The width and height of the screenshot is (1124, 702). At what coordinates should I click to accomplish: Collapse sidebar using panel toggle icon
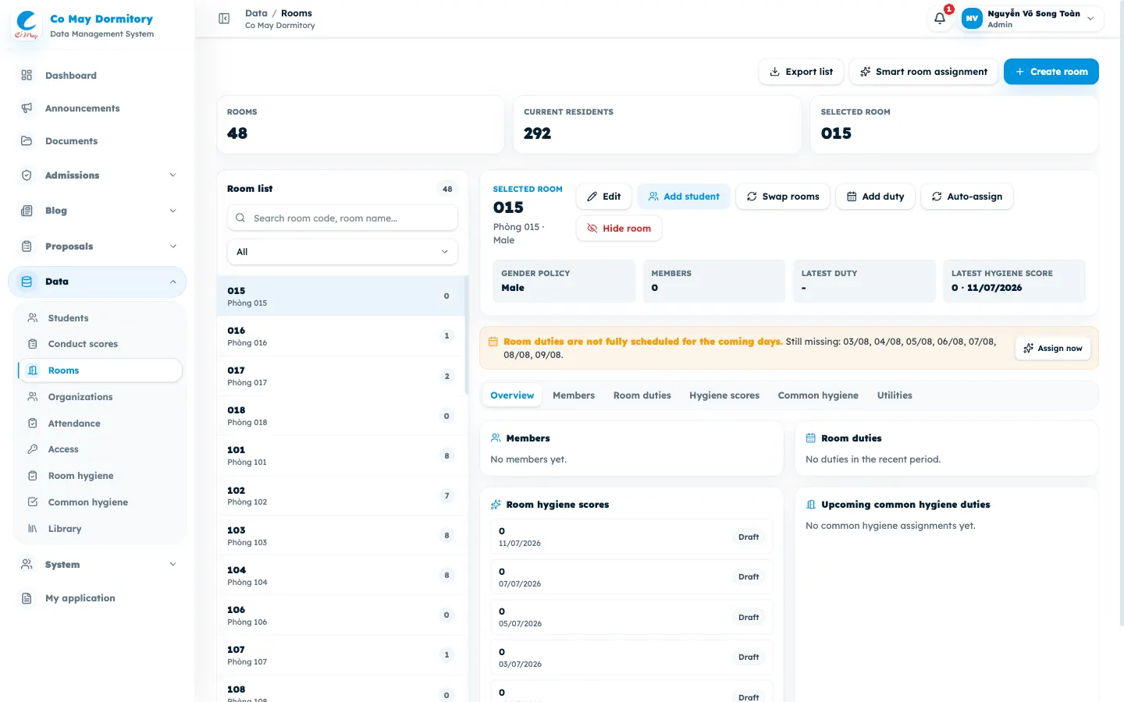[224, 19]
